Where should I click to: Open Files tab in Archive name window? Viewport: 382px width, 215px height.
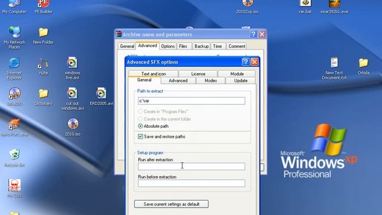click(183, 46)
